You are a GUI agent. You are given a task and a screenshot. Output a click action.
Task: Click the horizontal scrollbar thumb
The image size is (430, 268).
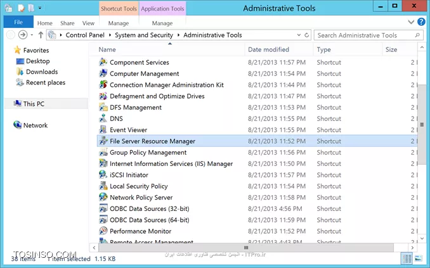coord(246,248)
